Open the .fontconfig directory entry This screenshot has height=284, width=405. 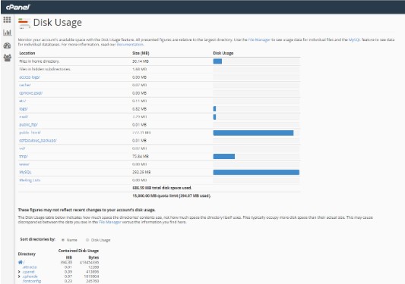(x=32, y=281)
